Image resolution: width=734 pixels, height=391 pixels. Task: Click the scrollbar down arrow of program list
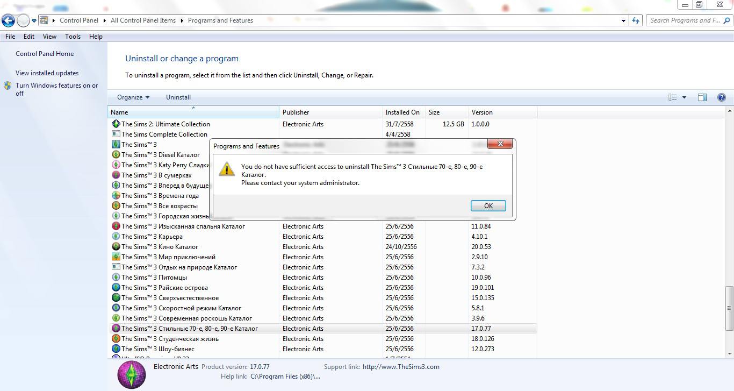[x=729, y=353]
